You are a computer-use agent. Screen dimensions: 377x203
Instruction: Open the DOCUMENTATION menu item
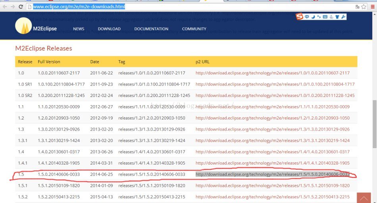coord(151,29)
